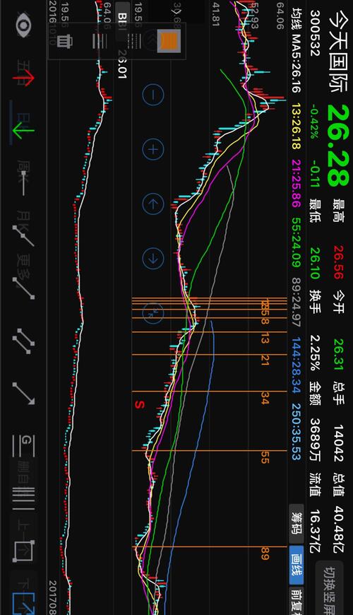This screenshot has width=353, height=615.
Task: Tap the red S sell signal marker
Action: (x=140, y=404)
